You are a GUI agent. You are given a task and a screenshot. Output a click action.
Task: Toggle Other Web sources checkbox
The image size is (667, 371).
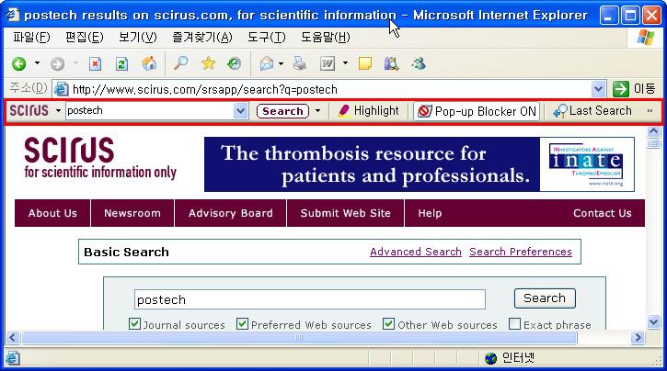point(388,324)
